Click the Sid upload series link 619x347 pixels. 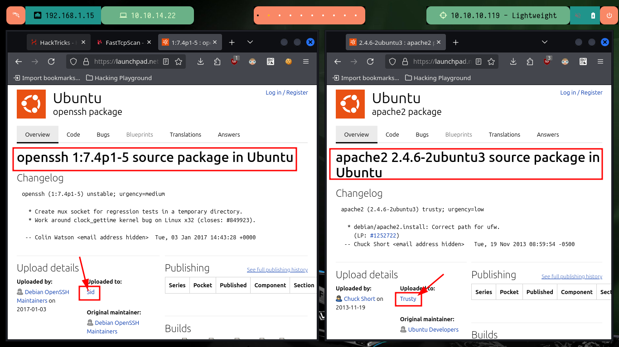(x=91, y=292)
